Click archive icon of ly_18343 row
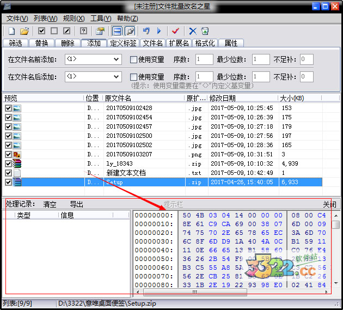Screen dimensions: 343x310 (17, 163)
